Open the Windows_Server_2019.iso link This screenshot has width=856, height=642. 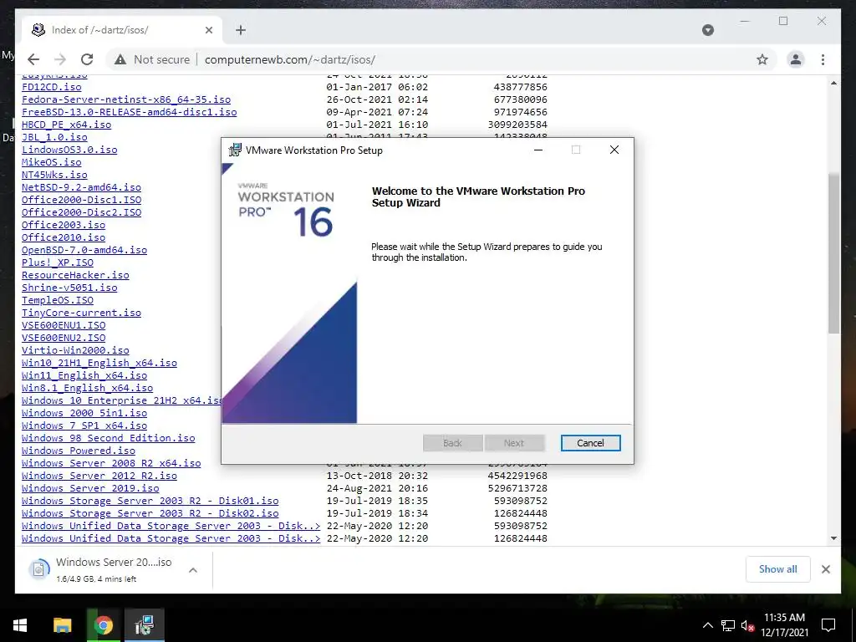tap(90, 488)
